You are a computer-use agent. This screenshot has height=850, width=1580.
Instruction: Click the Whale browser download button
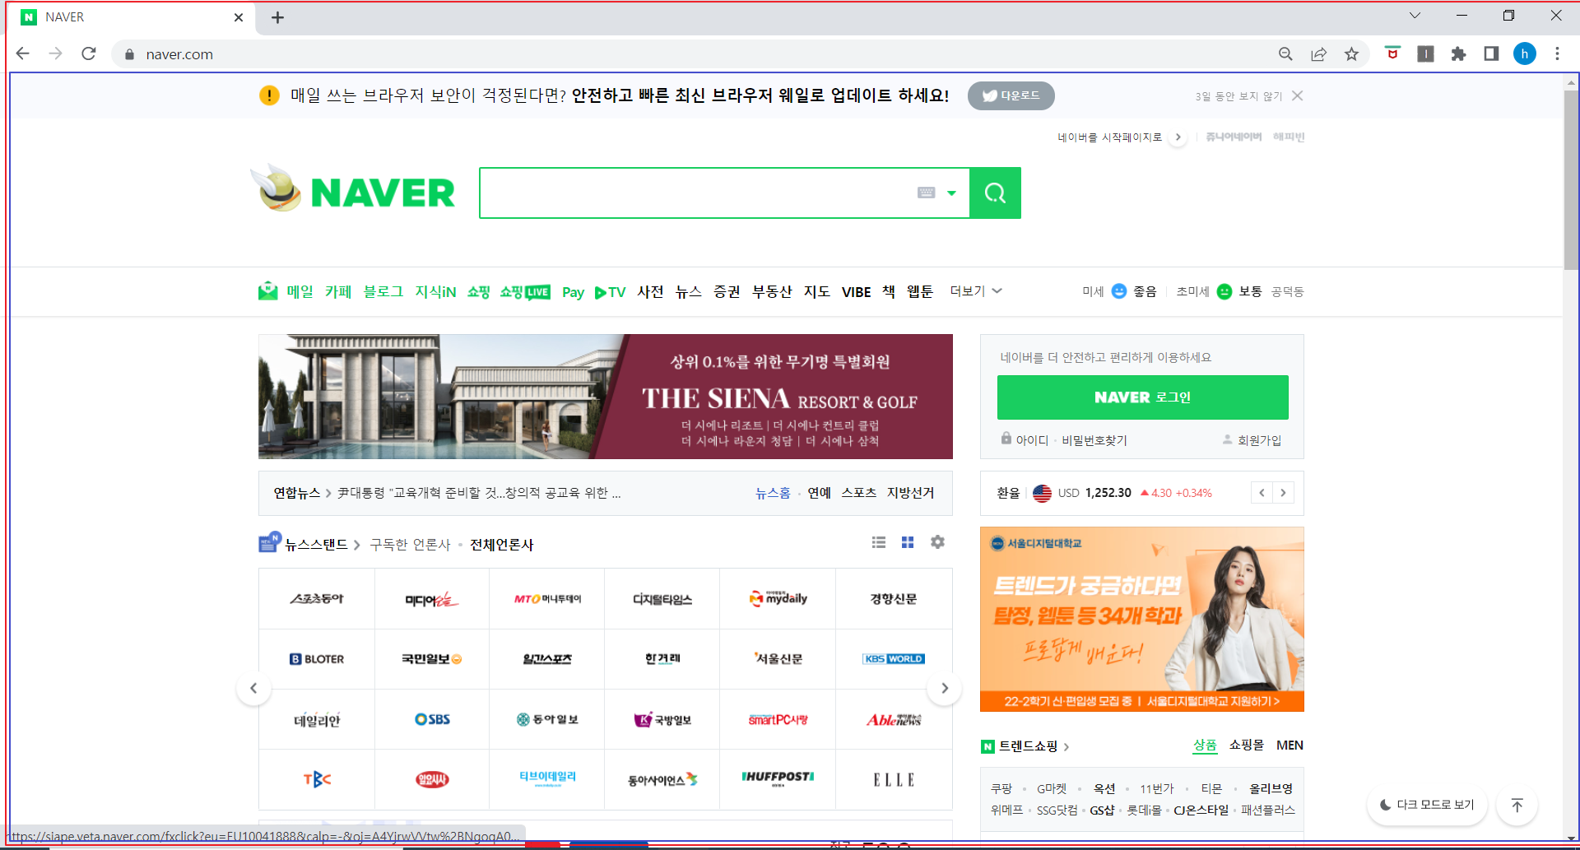[1011, 95]
